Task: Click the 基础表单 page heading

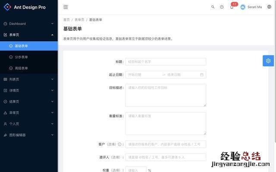Action: pos(72,29)
